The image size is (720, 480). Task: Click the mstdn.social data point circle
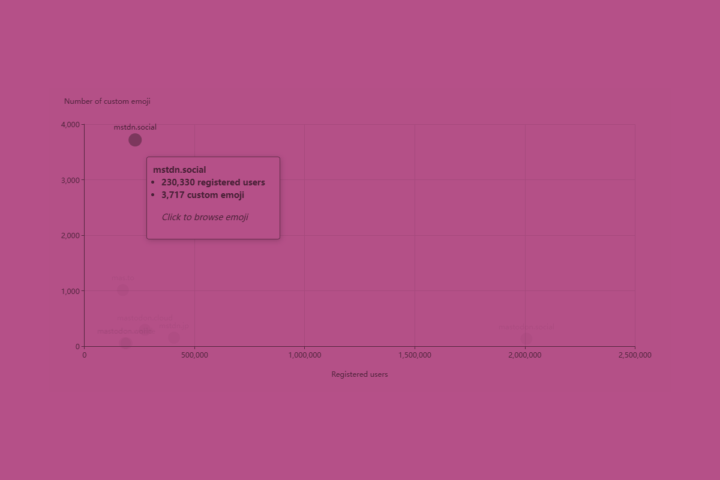point(135,140)
